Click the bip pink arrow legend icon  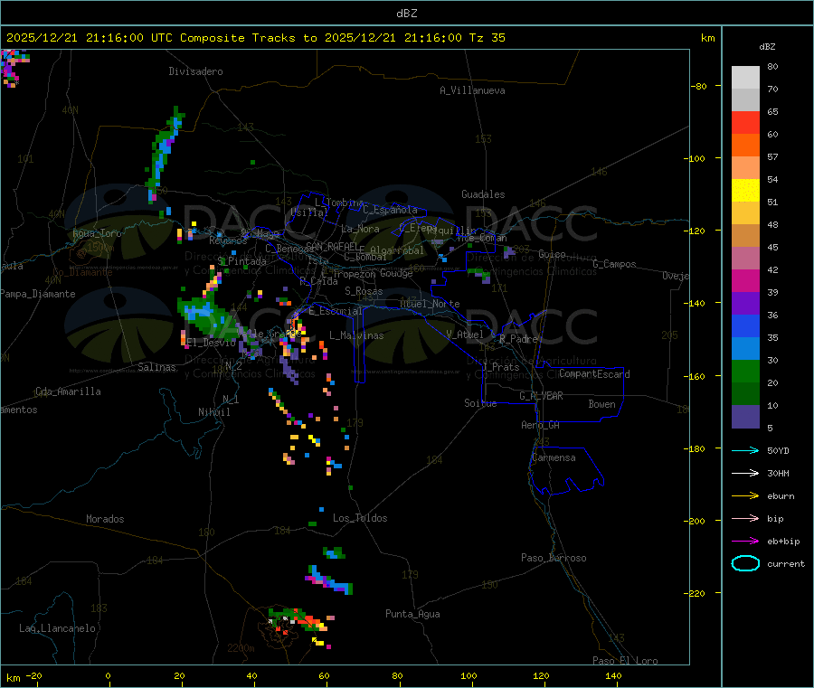[745, 518]
